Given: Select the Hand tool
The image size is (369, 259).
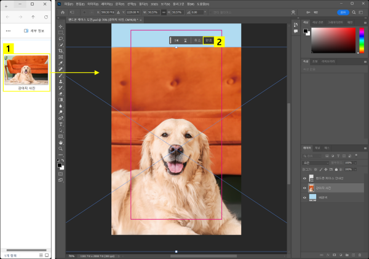Looking at the screenshot, I should (x=60, y=142).
